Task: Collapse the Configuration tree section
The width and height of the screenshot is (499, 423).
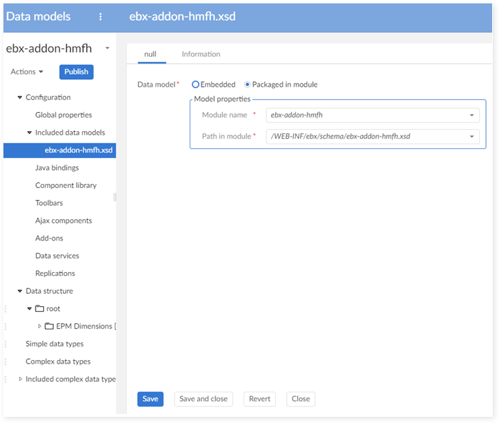Action: coord(20,98)
